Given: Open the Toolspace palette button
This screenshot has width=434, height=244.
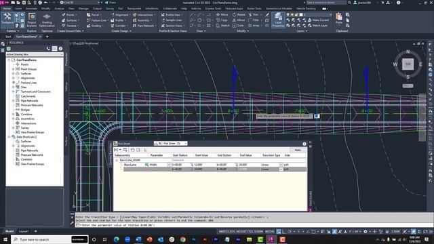Looking at the screenshot, I should point(7,20).
